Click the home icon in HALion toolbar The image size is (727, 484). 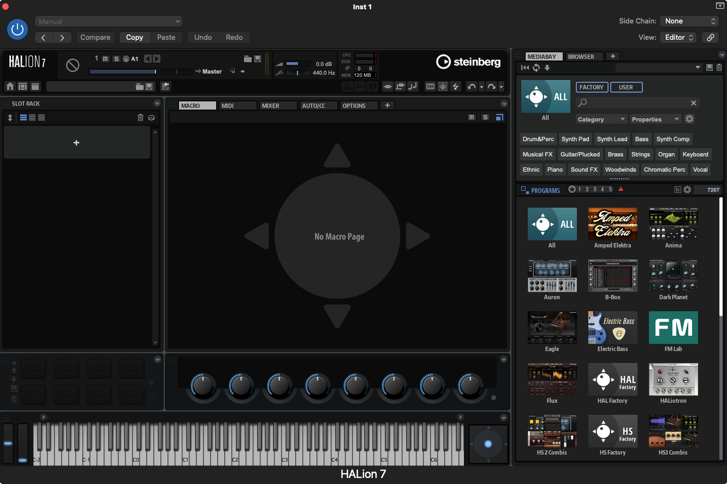pyautogui.click(x=10, y=87)
